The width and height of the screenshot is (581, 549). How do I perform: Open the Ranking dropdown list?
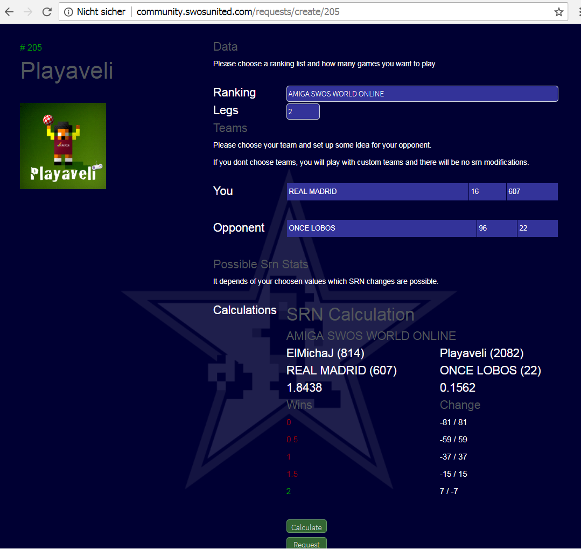click(x=422, y=94)
